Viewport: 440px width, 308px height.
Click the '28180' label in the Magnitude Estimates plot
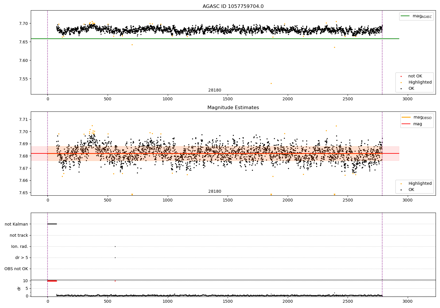point(215,192)
